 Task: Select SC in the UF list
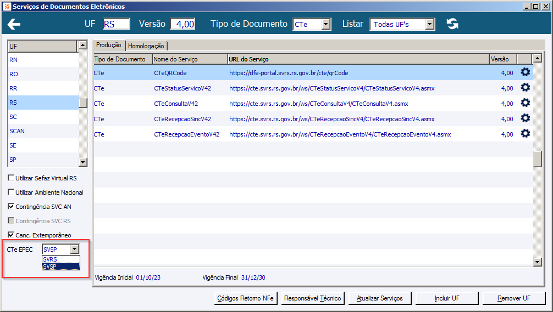click(43, 117)
